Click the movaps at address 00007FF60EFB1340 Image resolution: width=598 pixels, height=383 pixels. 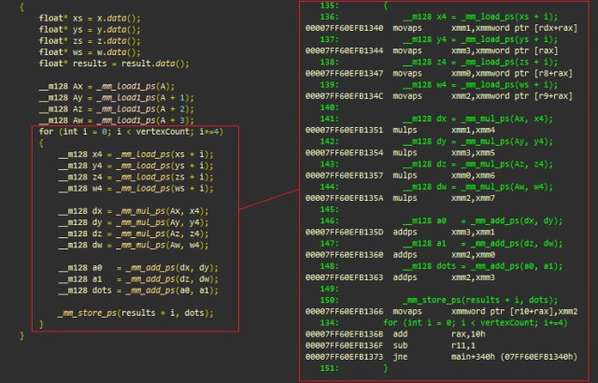pos(441,28)
